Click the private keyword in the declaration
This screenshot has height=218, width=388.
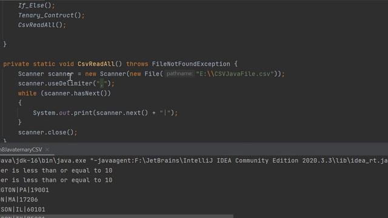click(x=16, y=64)
